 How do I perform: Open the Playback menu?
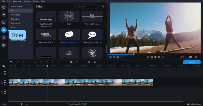[17, 1]
